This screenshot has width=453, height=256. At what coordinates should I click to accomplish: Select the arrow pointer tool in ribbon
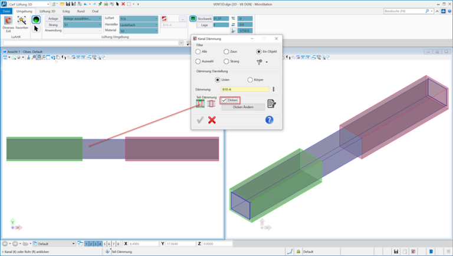click(x=36, y=28)
